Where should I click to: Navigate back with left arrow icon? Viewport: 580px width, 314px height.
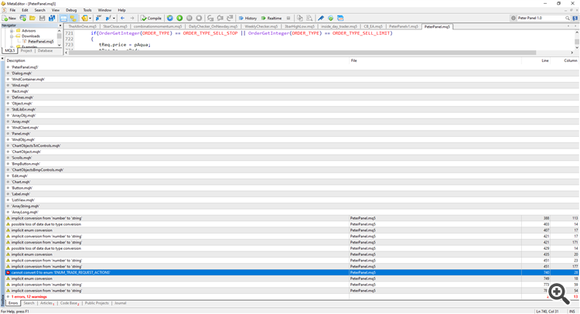click(122, 18)
